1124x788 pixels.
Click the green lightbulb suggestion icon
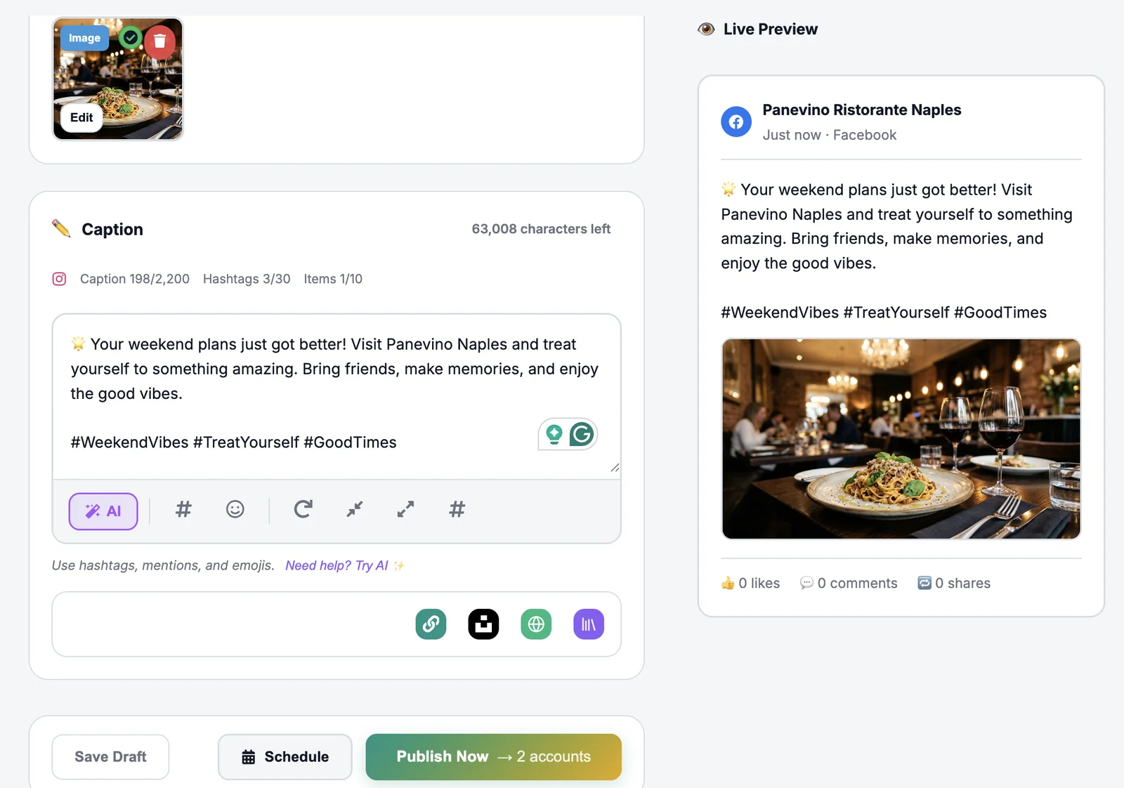click(554, 435)
